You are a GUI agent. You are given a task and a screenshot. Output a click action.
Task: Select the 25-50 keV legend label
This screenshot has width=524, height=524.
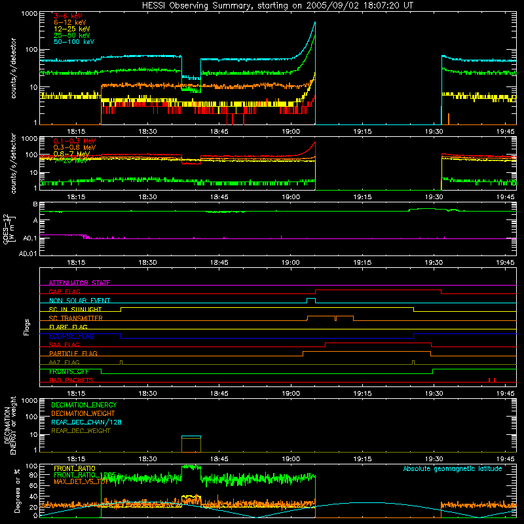tap(72, 35)
